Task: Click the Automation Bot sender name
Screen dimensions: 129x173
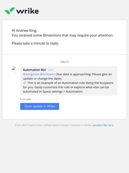Action: coord(34,70)
